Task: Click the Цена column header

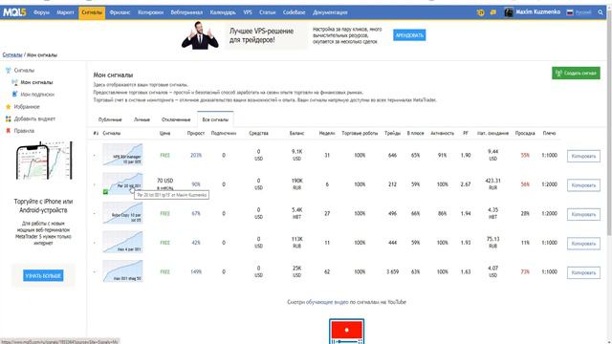Action: (x=164, y=134)
